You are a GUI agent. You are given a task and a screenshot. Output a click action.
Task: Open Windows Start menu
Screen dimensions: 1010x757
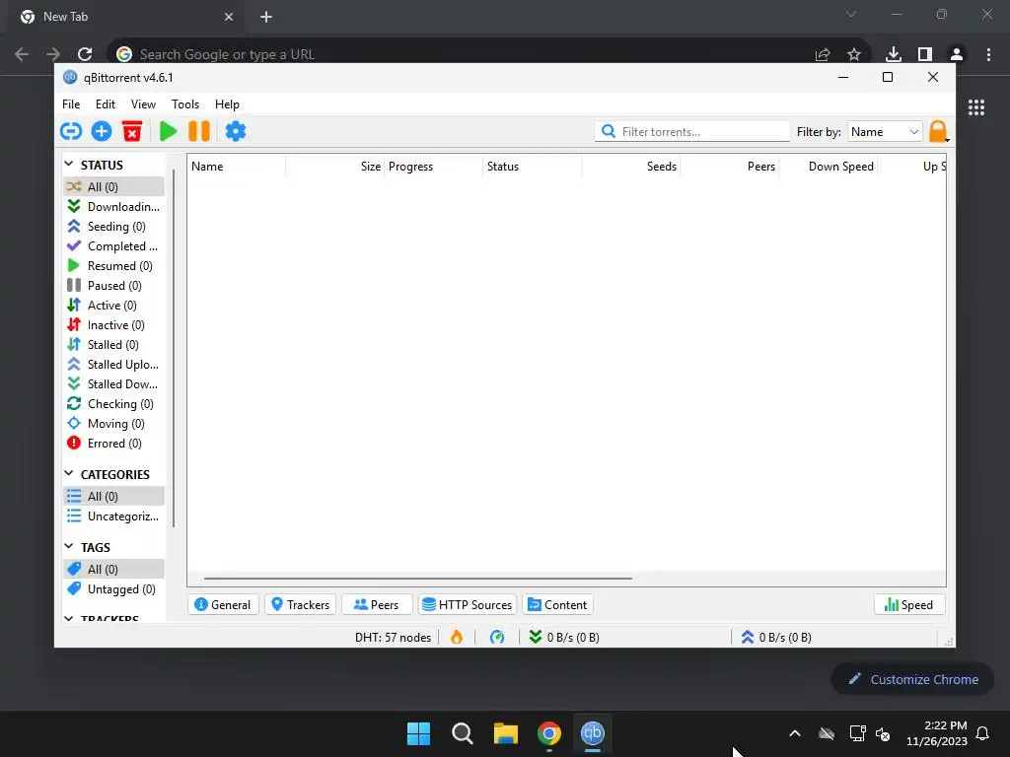[x=418, y=733]
